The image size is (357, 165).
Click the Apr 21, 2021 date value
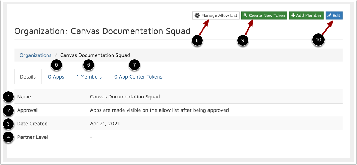coord(105,124)
